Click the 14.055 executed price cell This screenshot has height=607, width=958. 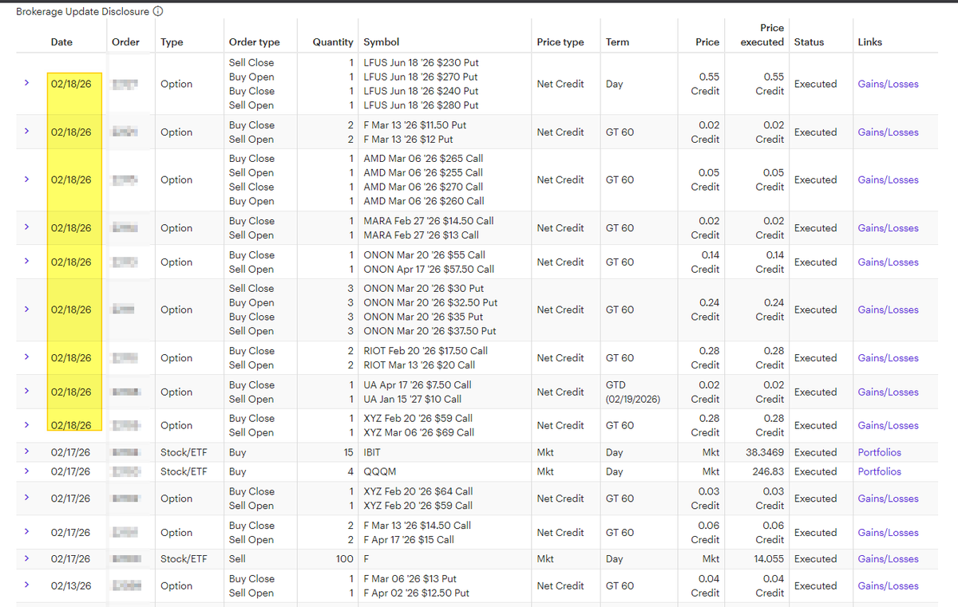click(x=769, y=559)
